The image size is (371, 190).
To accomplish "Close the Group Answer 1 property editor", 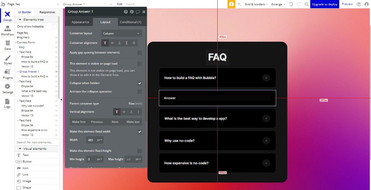I will pyautogui.click(x=144, y=12).
